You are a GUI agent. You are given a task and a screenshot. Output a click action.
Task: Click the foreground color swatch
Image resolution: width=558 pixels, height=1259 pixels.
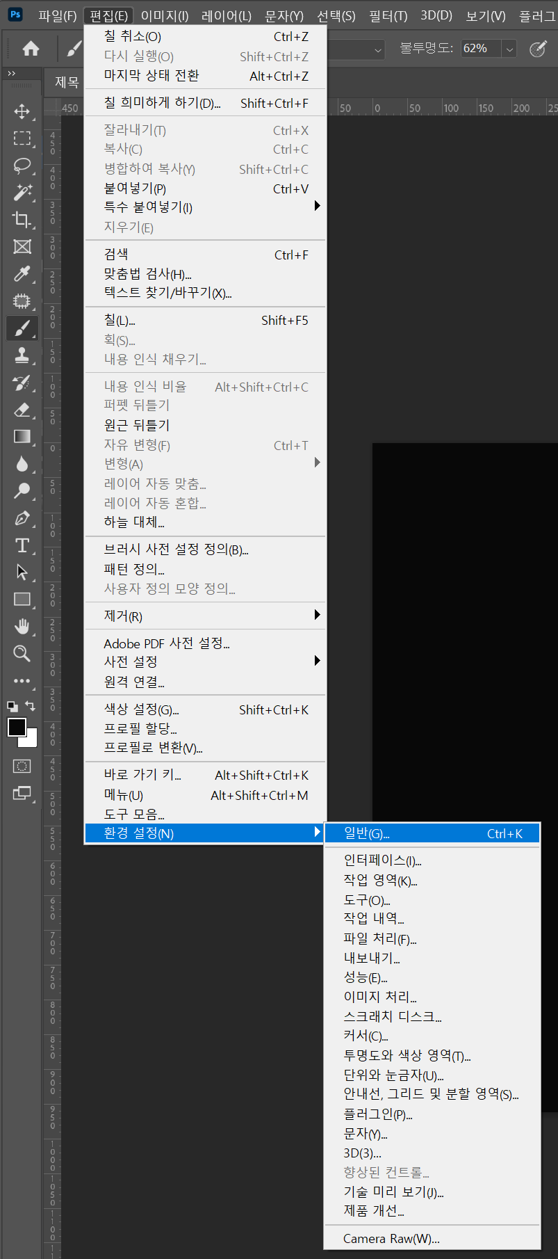click(x=17, y=727)
